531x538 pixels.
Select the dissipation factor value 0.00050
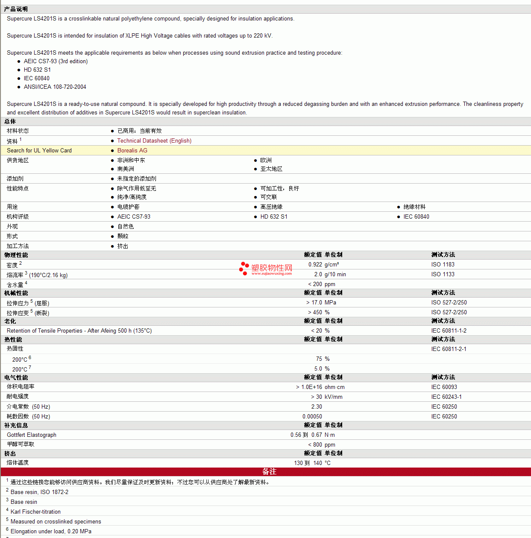[x=312, y=416]
